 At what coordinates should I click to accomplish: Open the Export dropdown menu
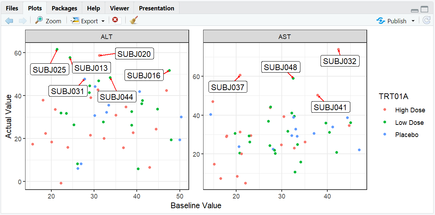(x=103, y=21)
